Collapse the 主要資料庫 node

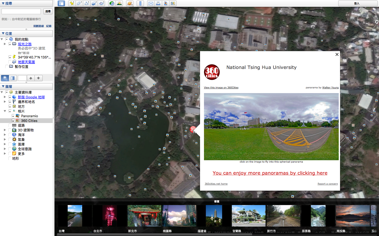tap(2, 92)
